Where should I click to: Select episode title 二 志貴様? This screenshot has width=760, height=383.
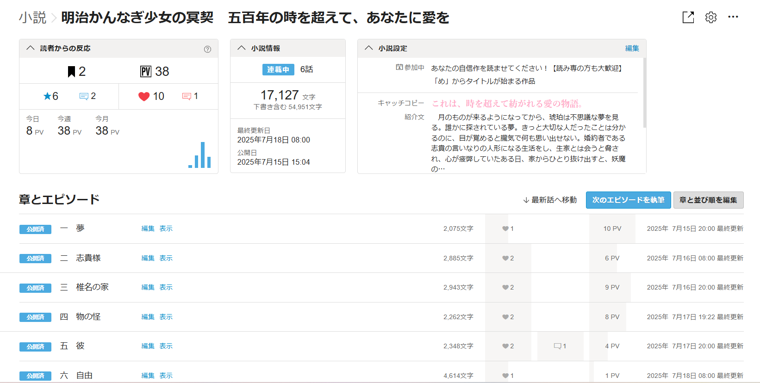[81, 258]
